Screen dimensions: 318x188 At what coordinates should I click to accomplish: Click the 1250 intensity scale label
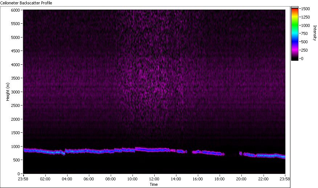305,17
